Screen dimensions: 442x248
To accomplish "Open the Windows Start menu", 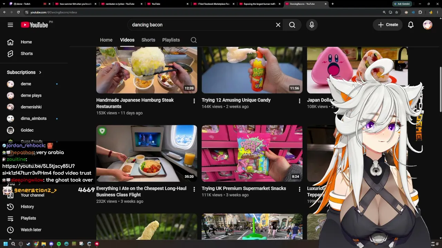I will [6, 244].
